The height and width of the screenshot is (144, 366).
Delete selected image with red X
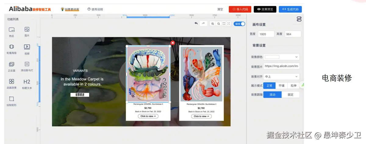173,43
